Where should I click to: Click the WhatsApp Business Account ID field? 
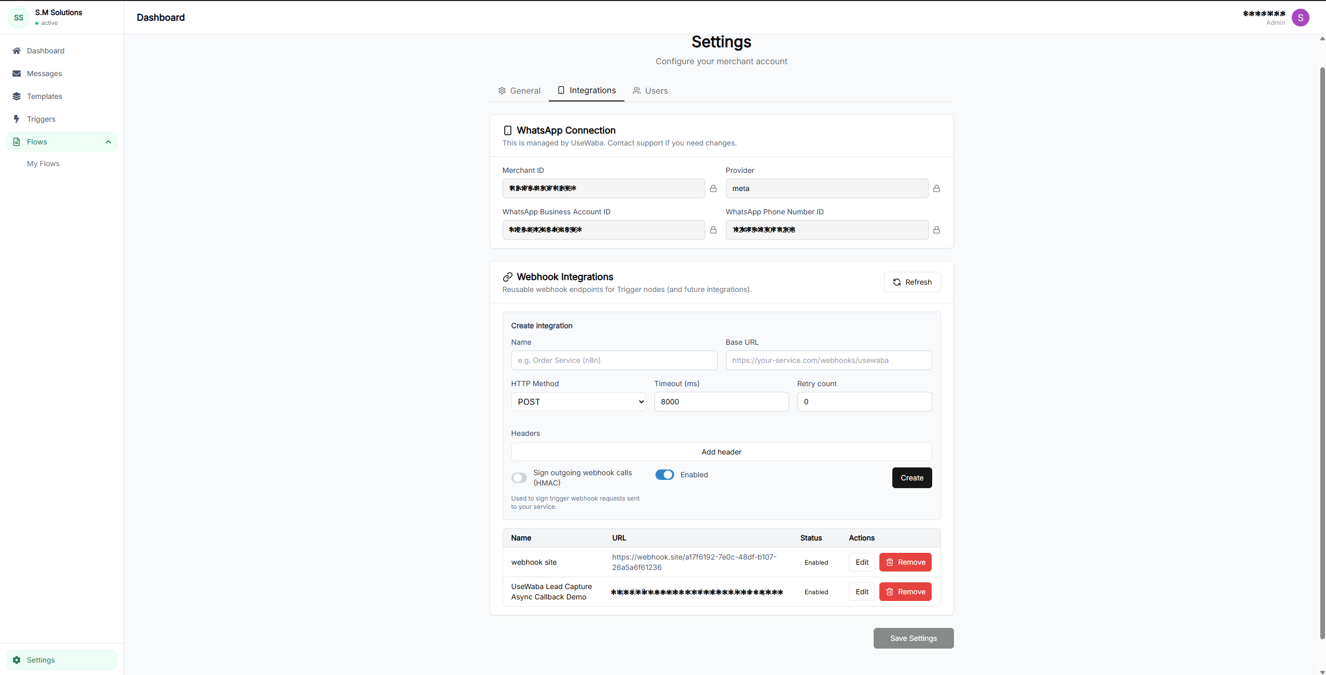[603, 230]
